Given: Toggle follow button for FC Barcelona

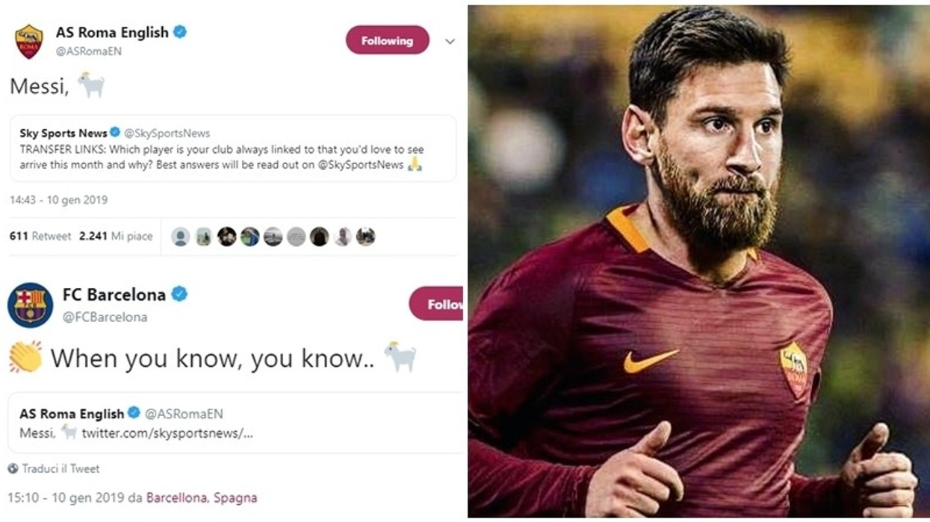Looking at the screenshot, I should [x=436, y=304].
